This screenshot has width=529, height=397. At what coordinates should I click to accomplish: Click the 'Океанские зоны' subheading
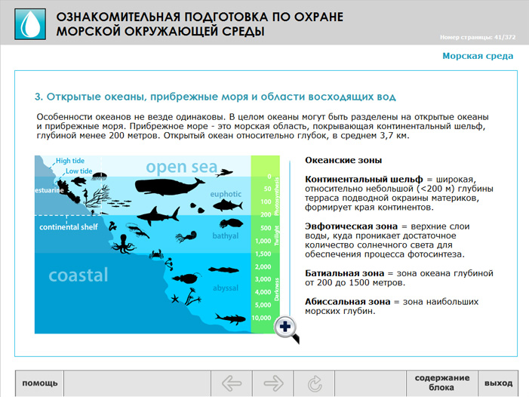point(343,160)
